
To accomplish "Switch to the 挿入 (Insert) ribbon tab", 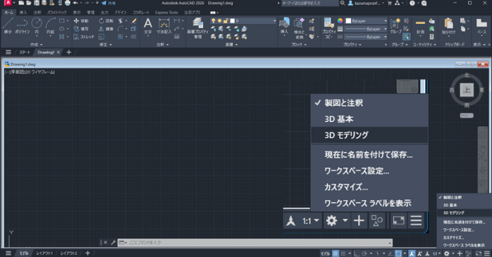I will 23,13.
